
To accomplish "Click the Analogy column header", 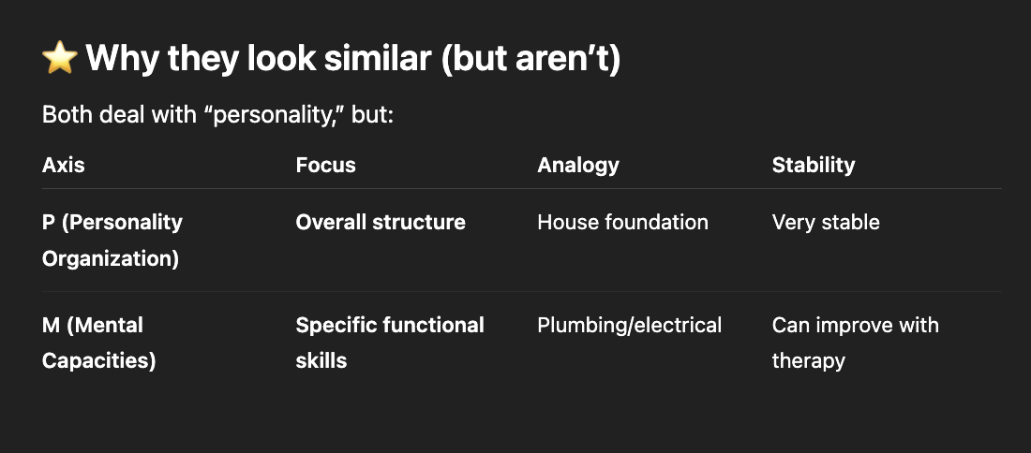I will click(578, 165).
